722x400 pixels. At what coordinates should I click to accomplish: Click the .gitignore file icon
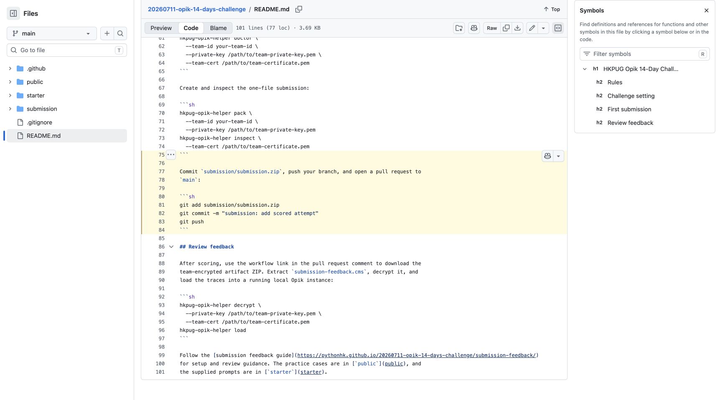(x=20, y=122)
